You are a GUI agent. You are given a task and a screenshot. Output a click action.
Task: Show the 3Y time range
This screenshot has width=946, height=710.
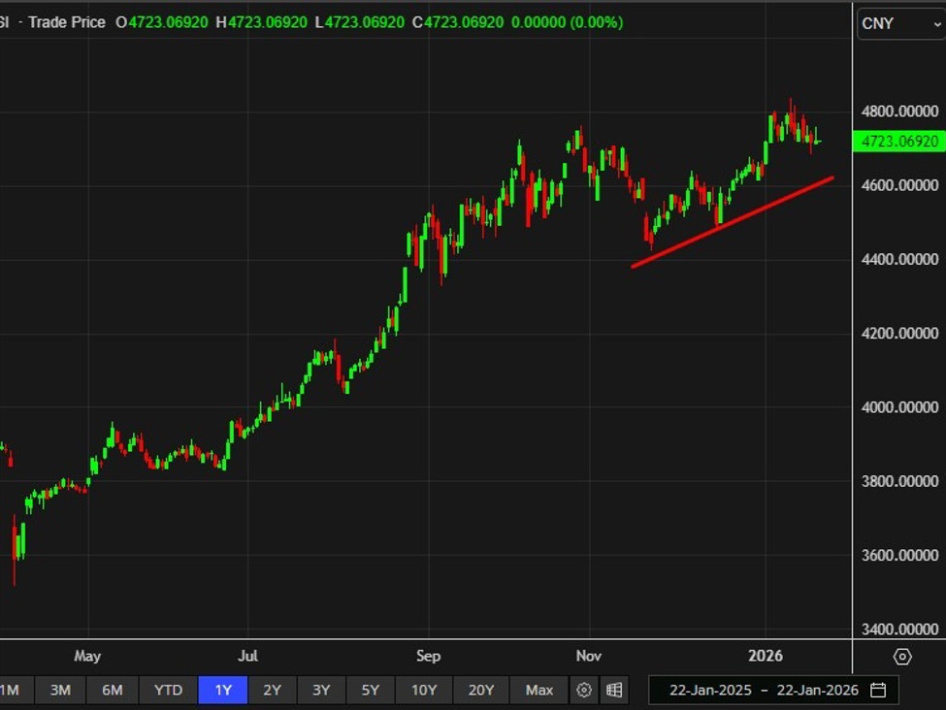coord(321,691)
